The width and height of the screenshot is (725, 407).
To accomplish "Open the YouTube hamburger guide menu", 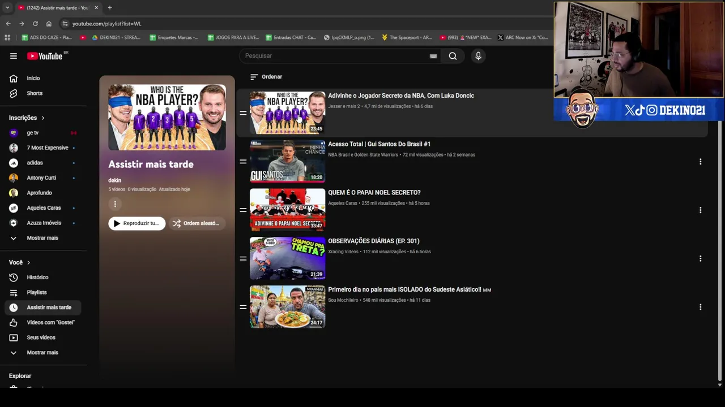I will coord(13,56).
